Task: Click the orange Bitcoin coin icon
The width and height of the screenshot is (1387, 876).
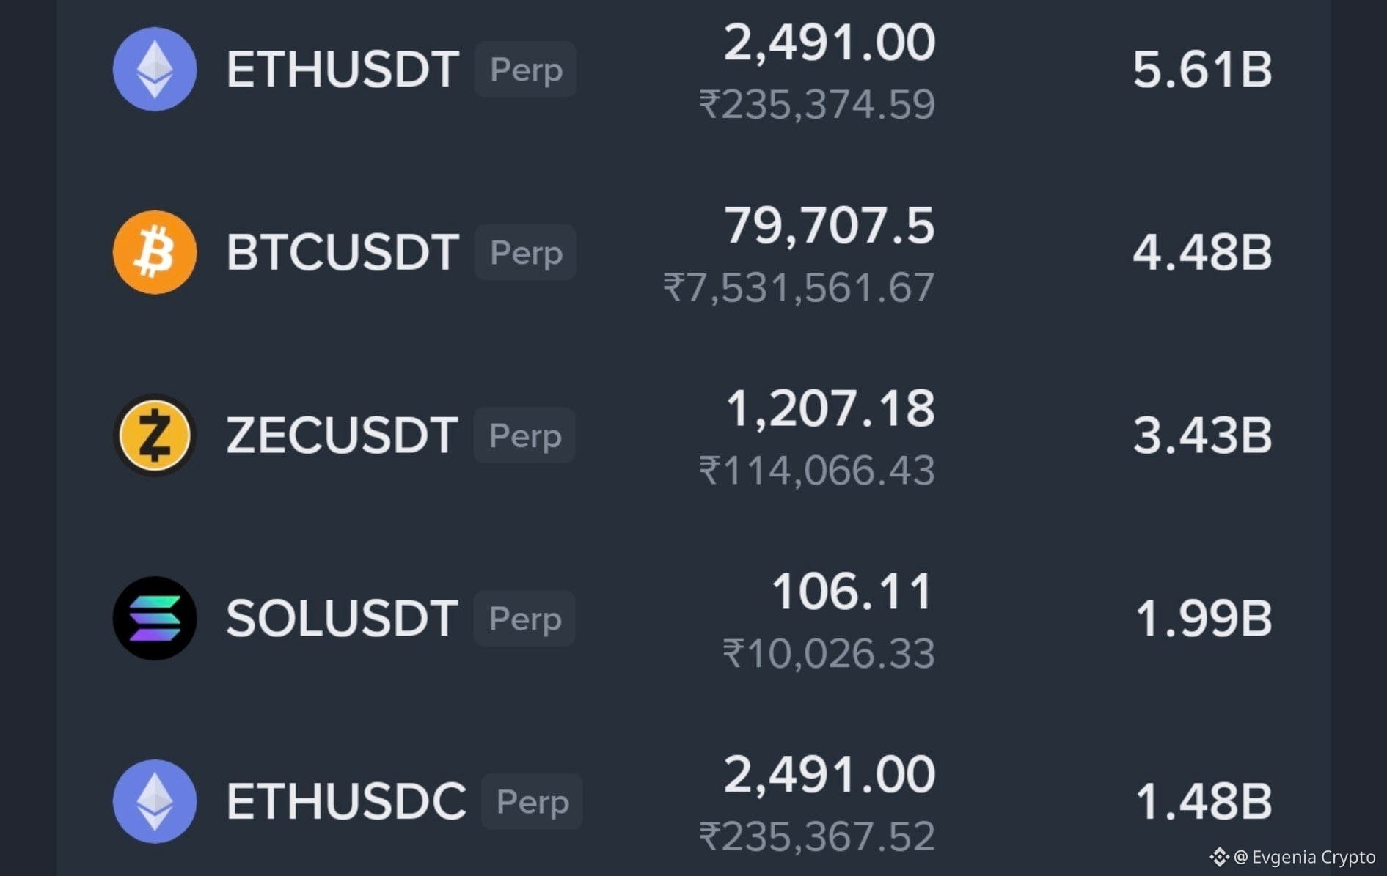Action: point(155,252)
